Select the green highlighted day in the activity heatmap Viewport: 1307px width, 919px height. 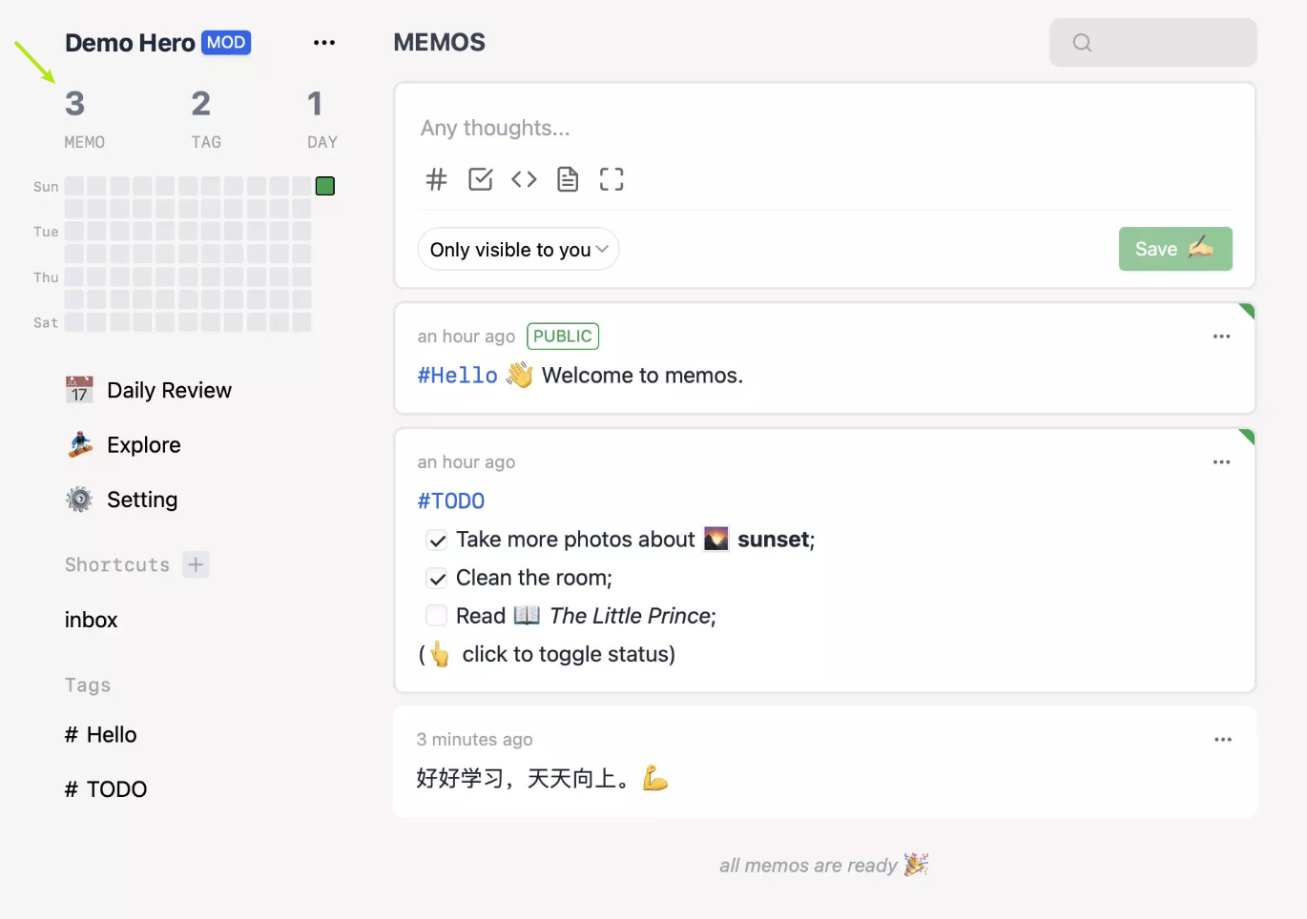(325, 186)
